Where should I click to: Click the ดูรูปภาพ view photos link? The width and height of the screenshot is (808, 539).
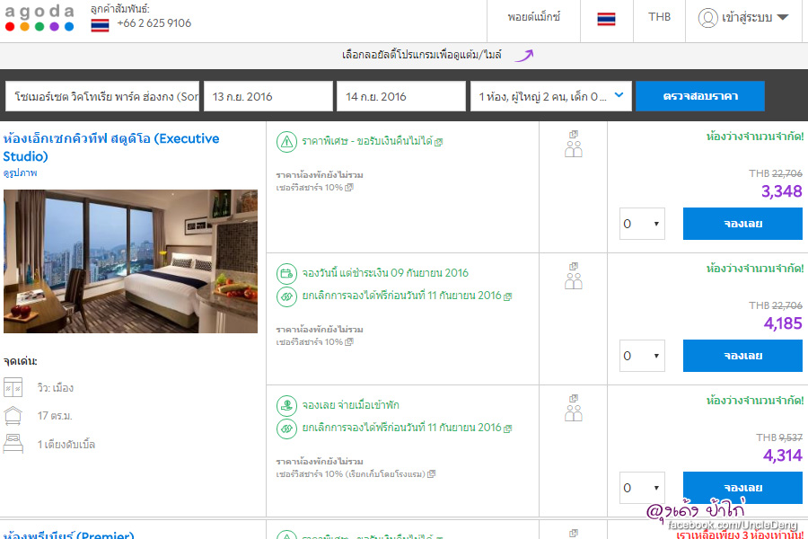coord(21,172)
